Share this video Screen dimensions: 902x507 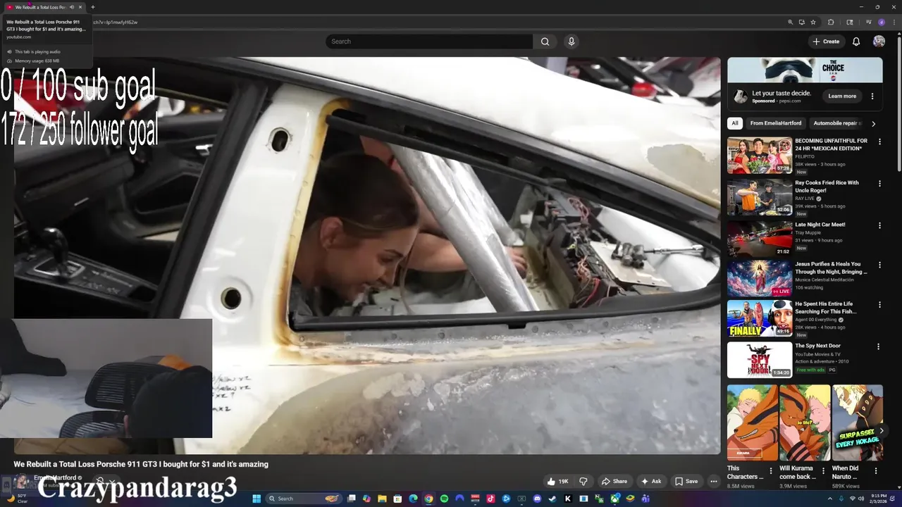click(614, 482)
